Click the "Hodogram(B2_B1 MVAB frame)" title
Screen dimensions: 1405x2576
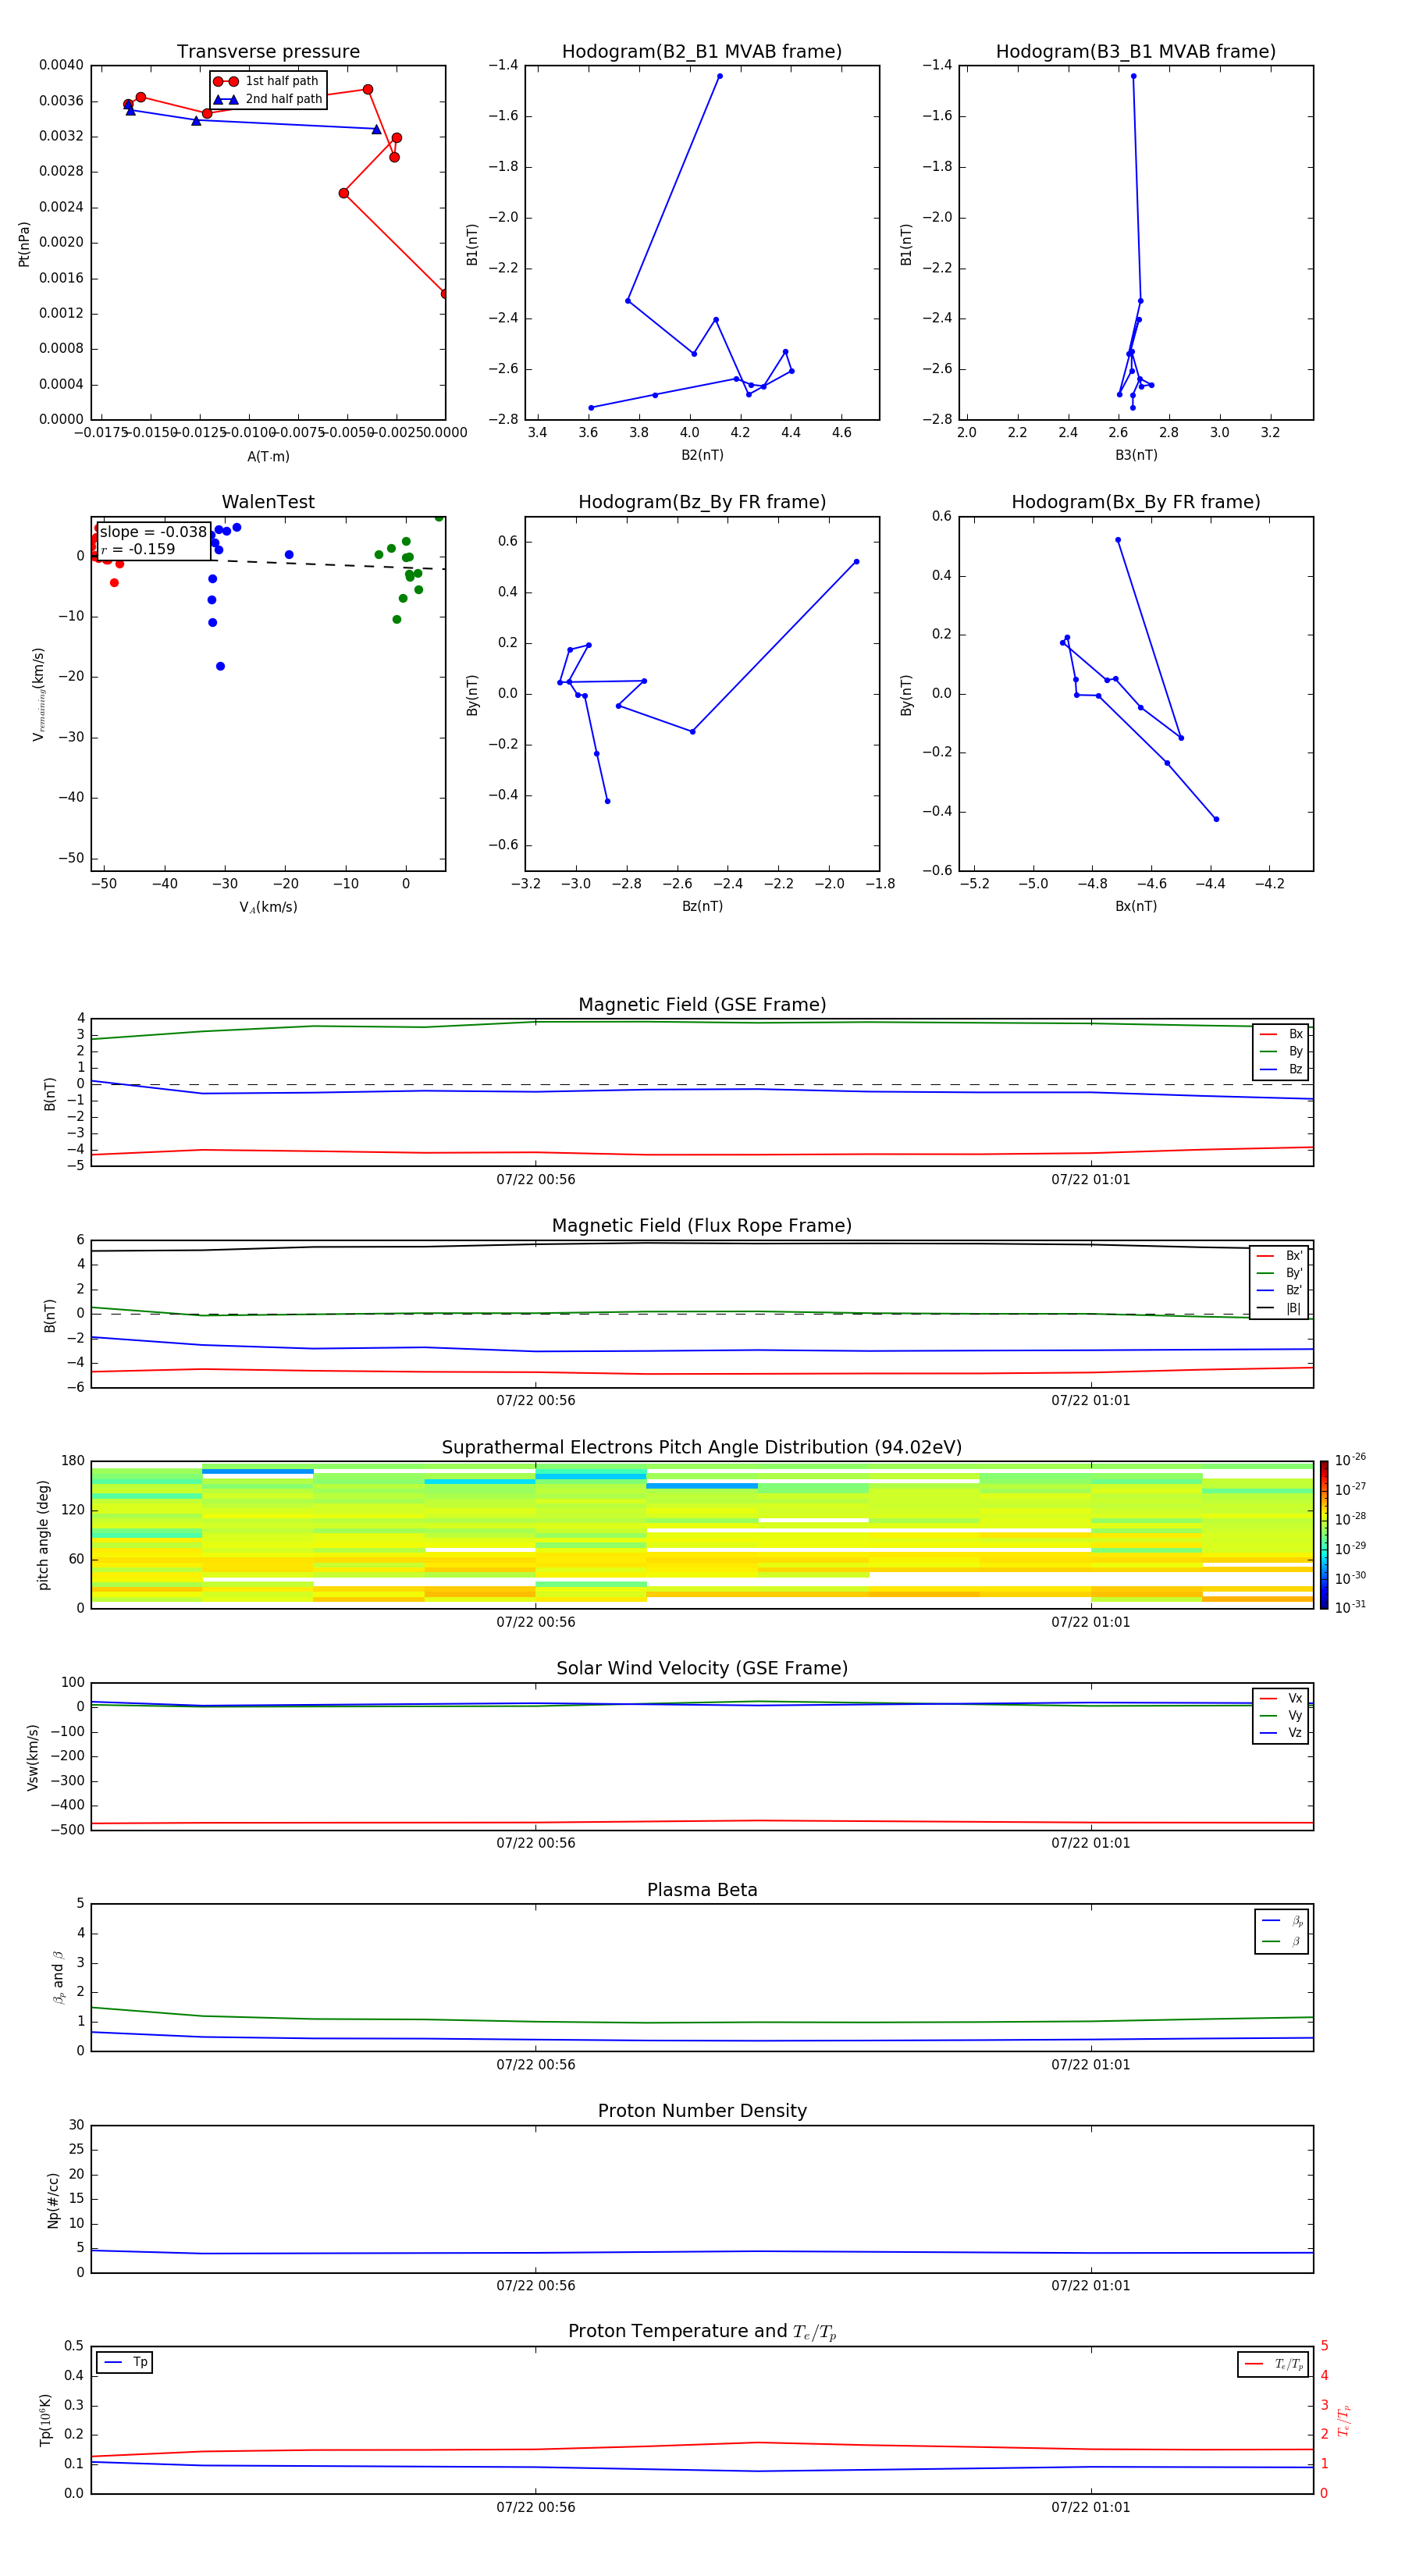click(x=702, y=52)
